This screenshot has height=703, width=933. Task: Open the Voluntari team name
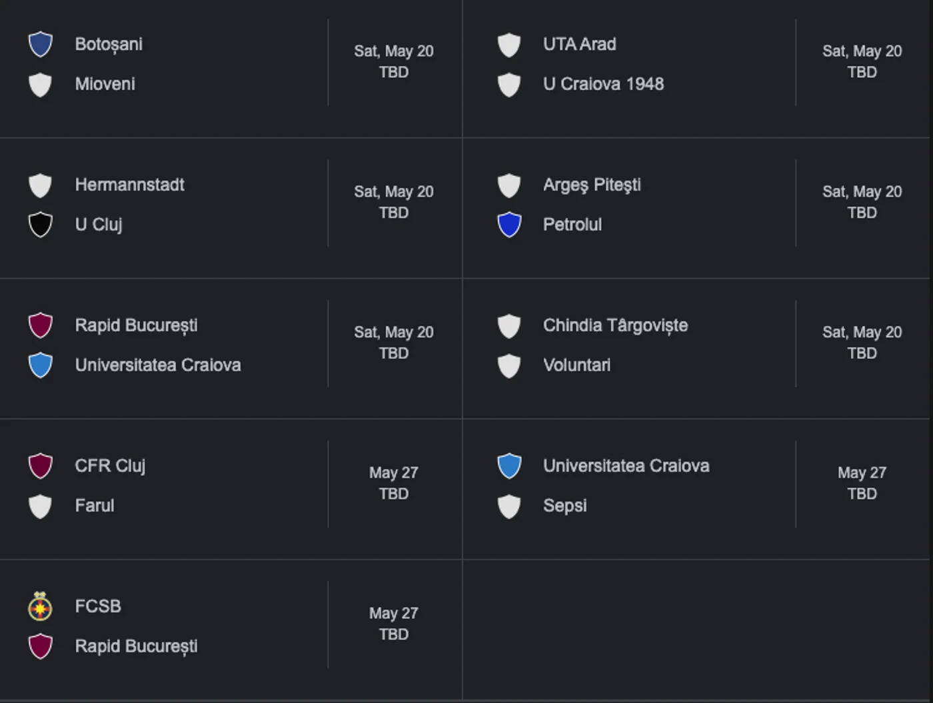point(577,365)
